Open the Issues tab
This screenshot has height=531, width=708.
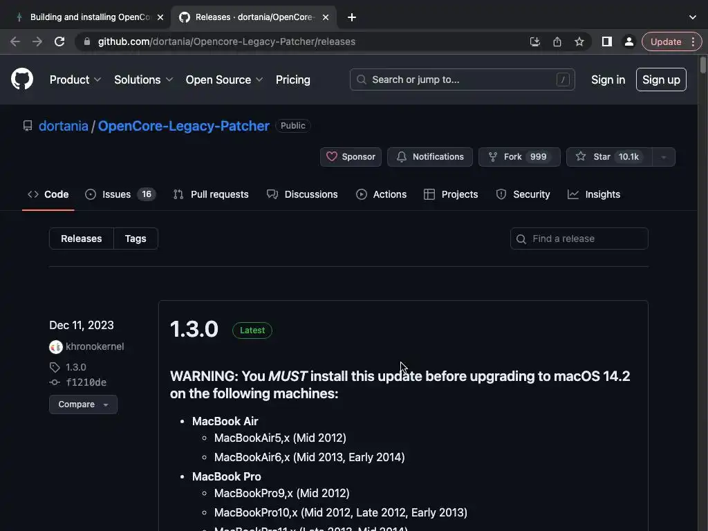(x=120, y=194)
